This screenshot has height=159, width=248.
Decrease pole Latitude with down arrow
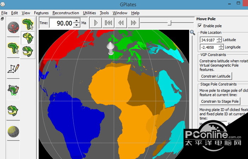(219, 41)
